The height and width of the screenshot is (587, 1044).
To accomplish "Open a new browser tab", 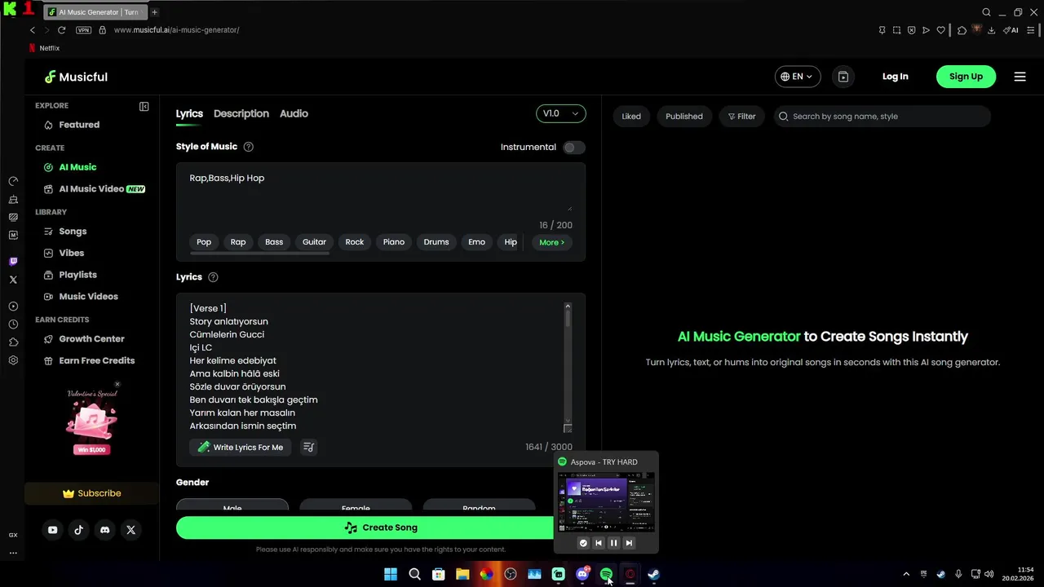I will (x=154, y=12).
